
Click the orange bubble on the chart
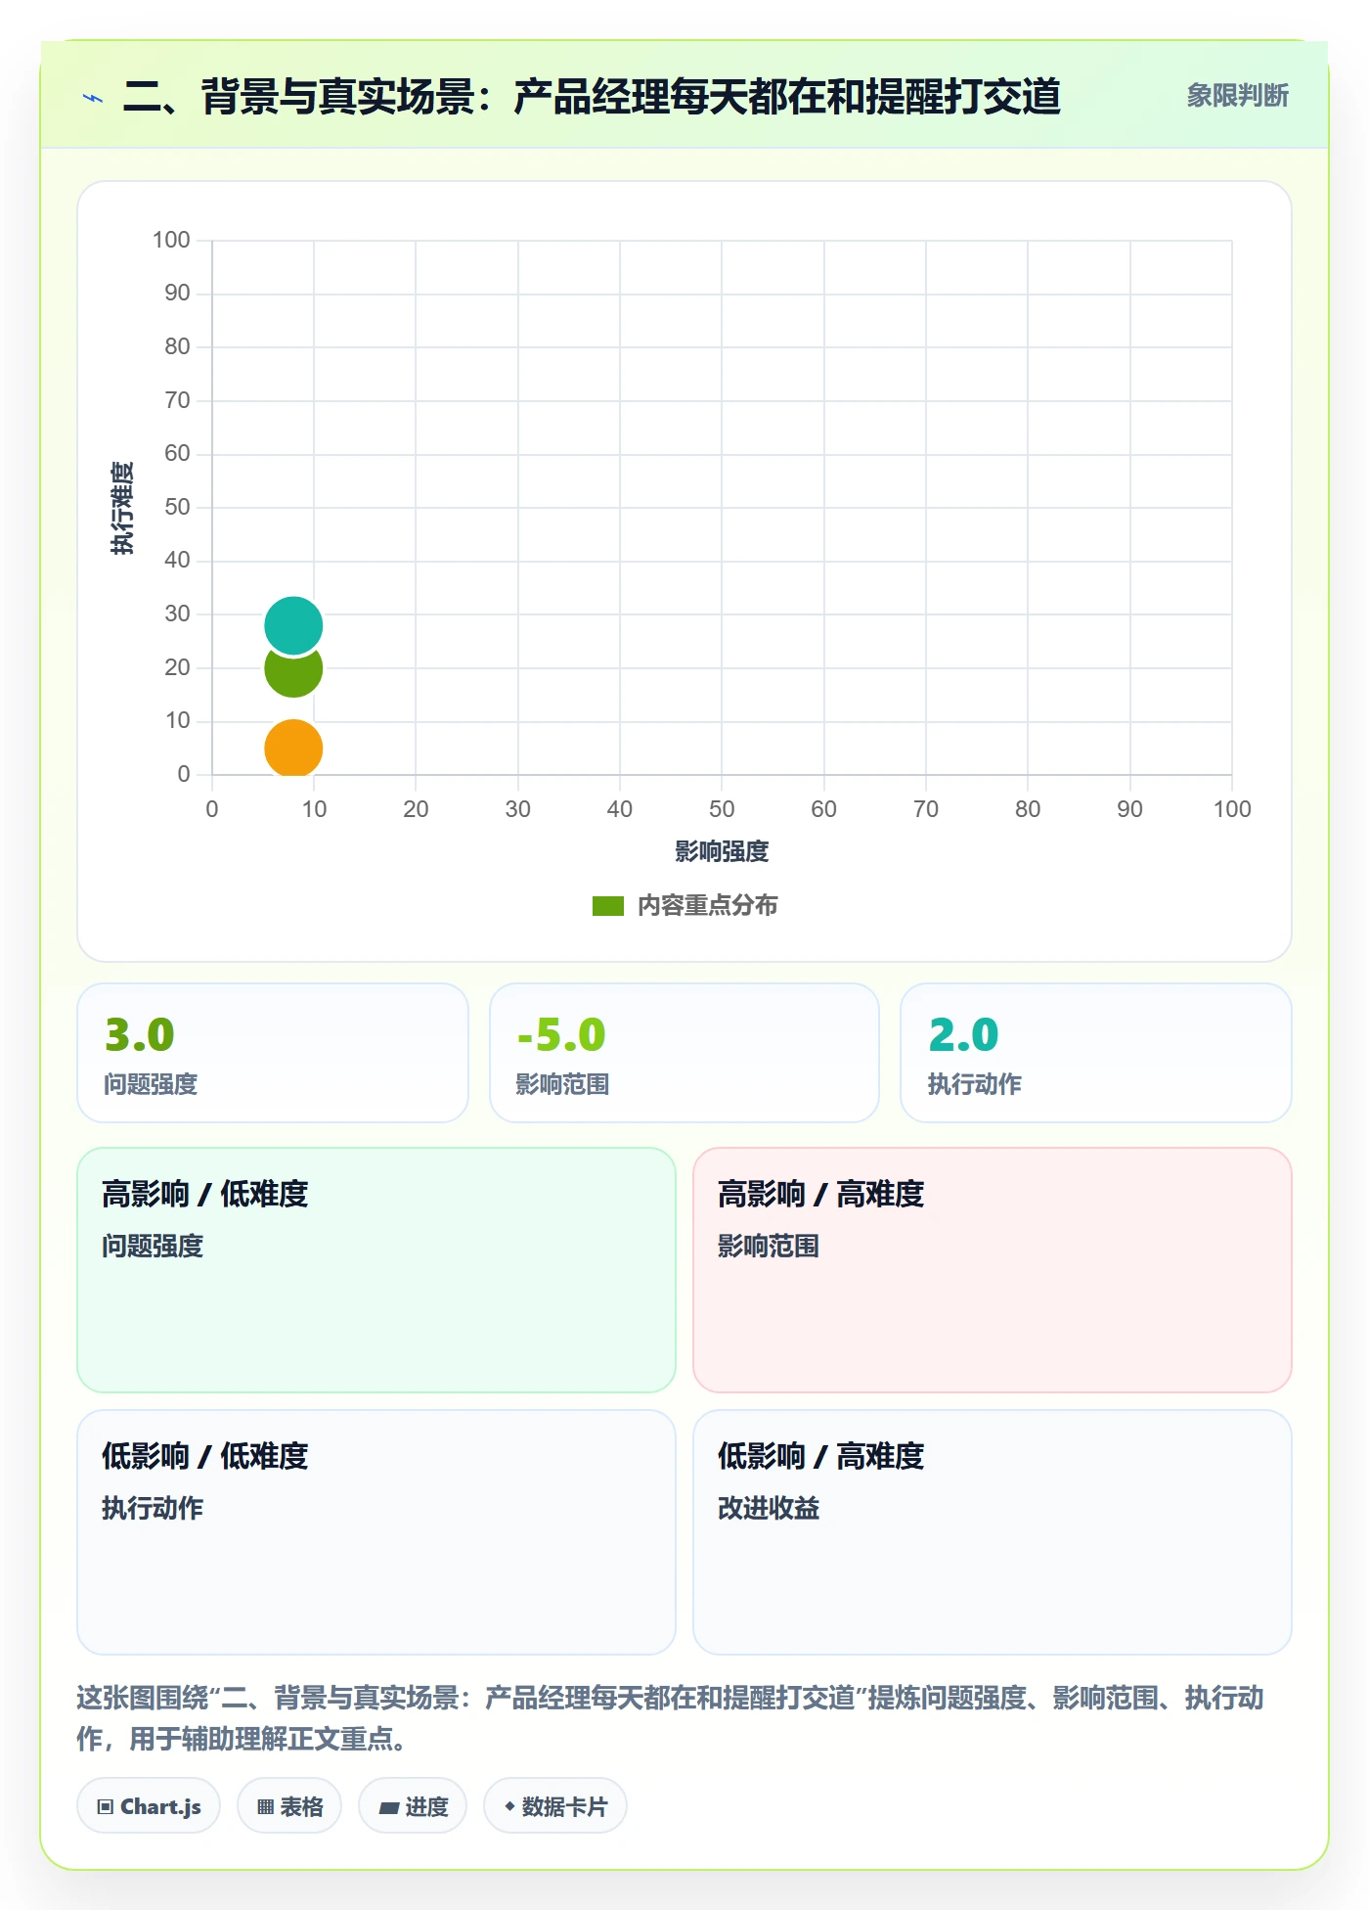[x=293, y=749]
